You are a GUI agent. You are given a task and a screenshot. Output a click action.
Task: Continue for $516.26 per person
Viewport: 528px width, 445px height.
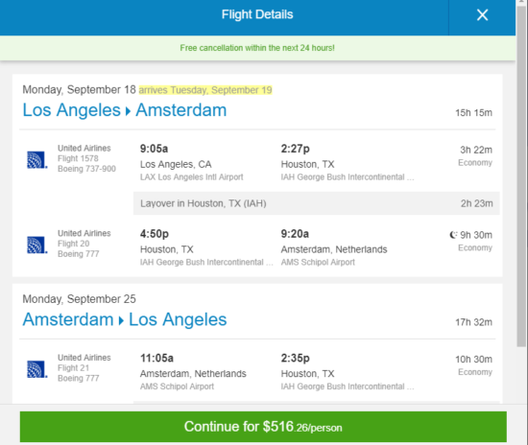point(263,427)
